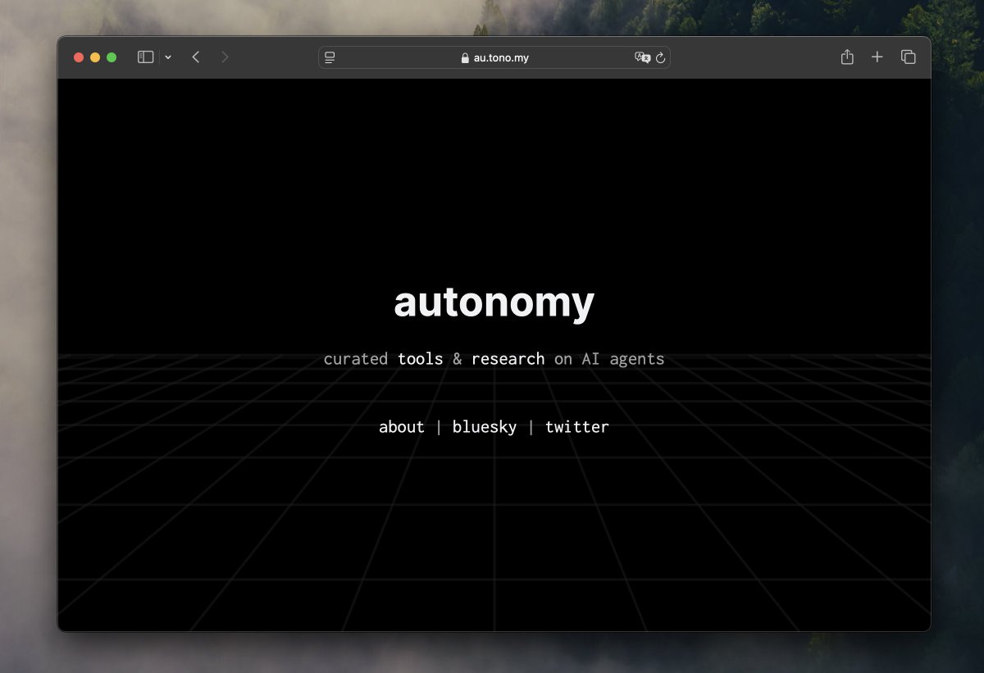
Task: Toggle the Safari sidebar
Action: tap(145, 57)
